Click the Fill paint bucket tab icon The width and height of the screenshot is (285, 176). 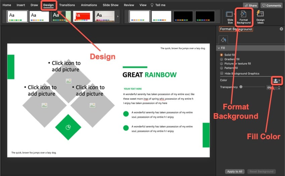pos(224,40)
